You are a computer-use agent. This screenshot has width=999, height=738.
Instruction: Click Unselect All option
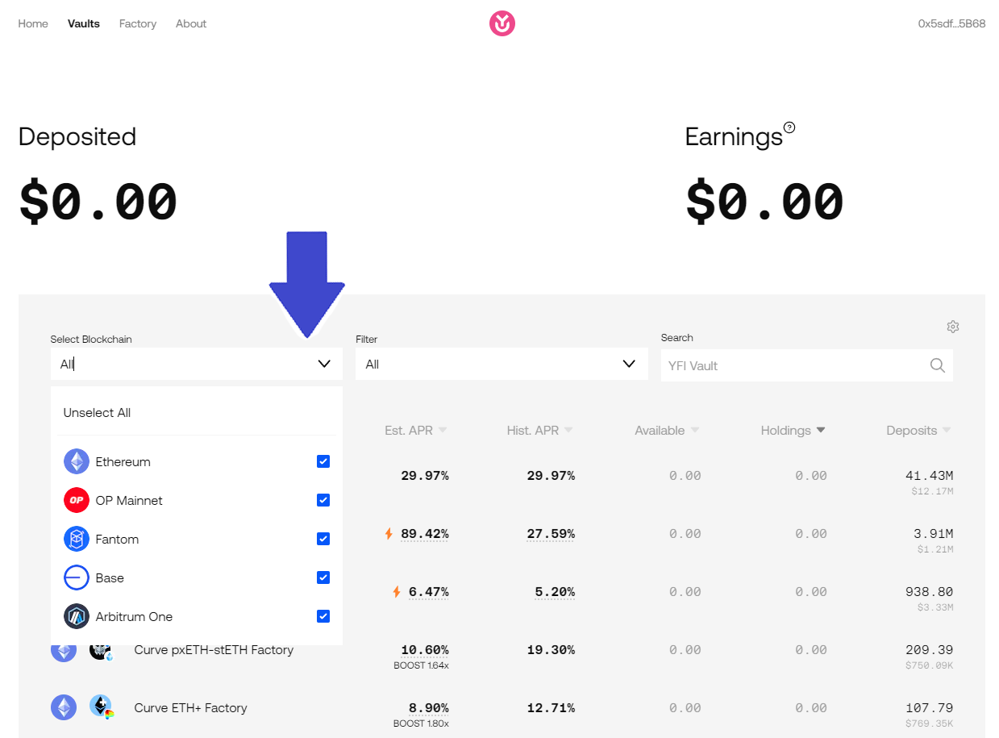(x=97, y=412)
